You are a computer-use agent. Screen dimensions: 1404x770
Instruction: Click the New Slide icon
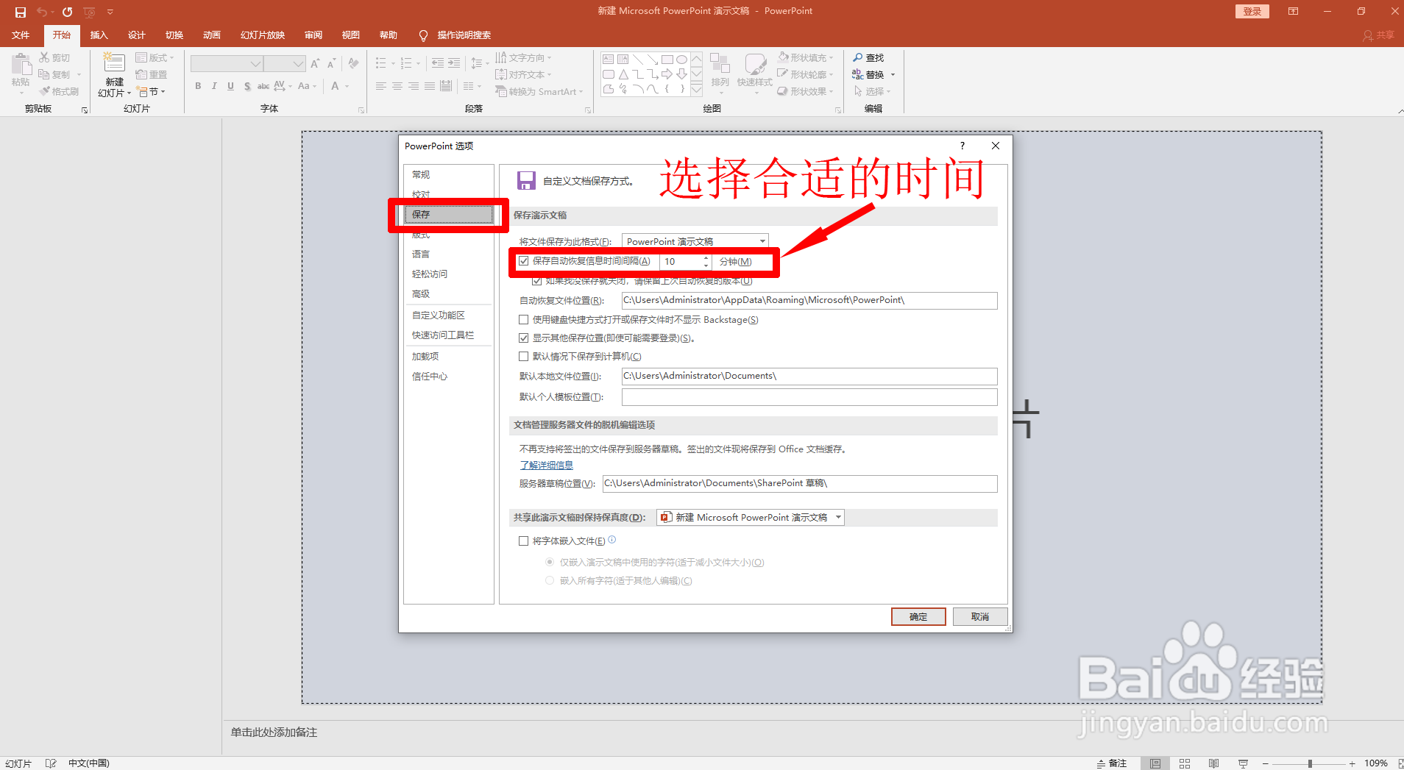(114, 63)
